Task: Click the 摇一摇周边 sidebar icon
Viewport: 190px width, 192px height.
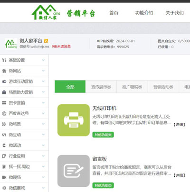Action: [4, 166]
